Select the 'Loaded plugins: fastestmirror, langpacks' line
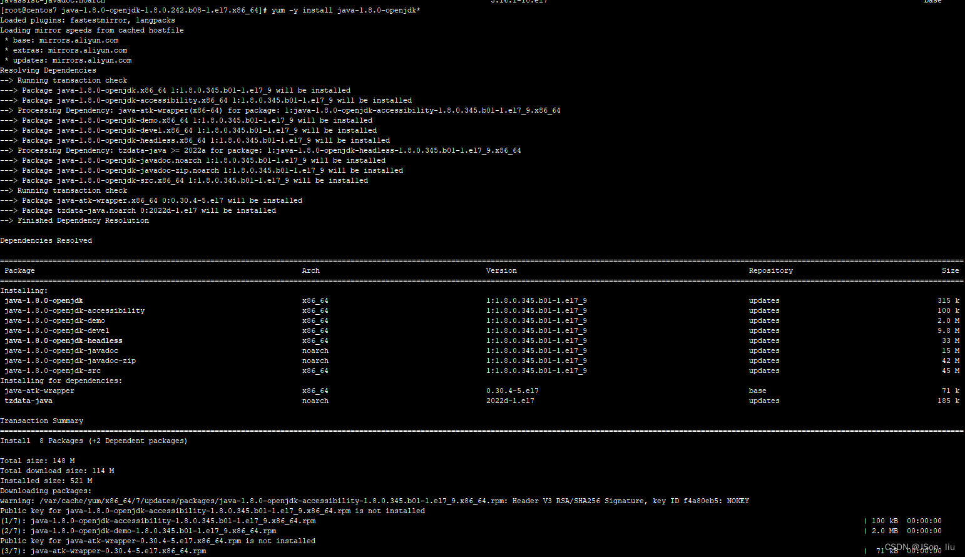Viewport: 965px width, 557px height. [88, 21]
